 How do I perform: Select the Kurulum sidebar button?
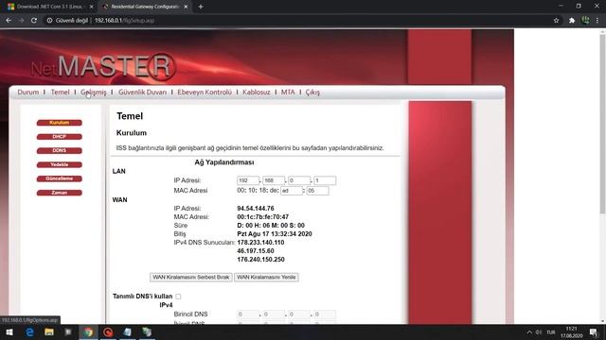tap(59, 123)
